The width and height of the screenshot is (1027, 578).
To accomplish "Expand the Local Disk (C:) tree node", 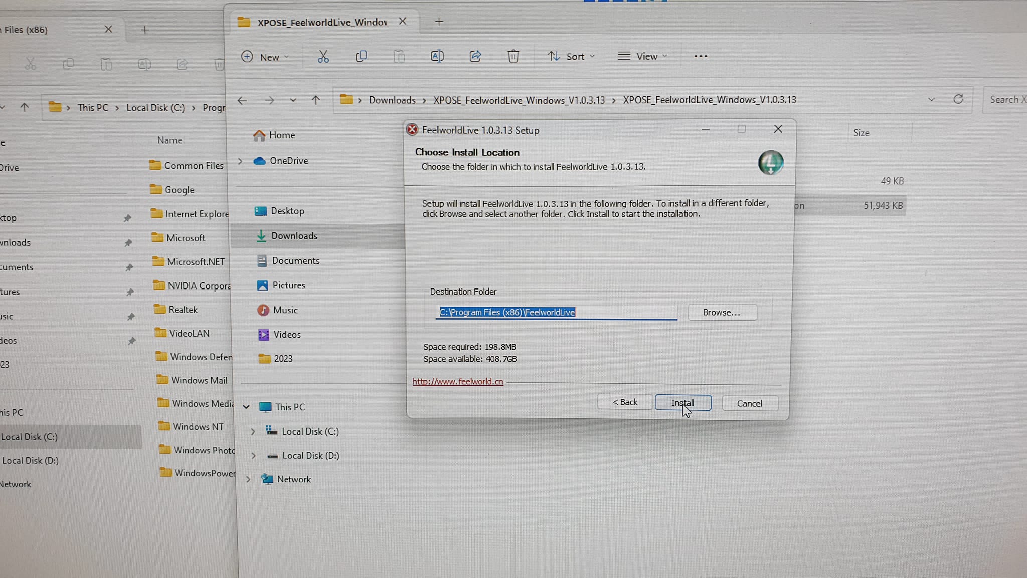I will (253, 431).
